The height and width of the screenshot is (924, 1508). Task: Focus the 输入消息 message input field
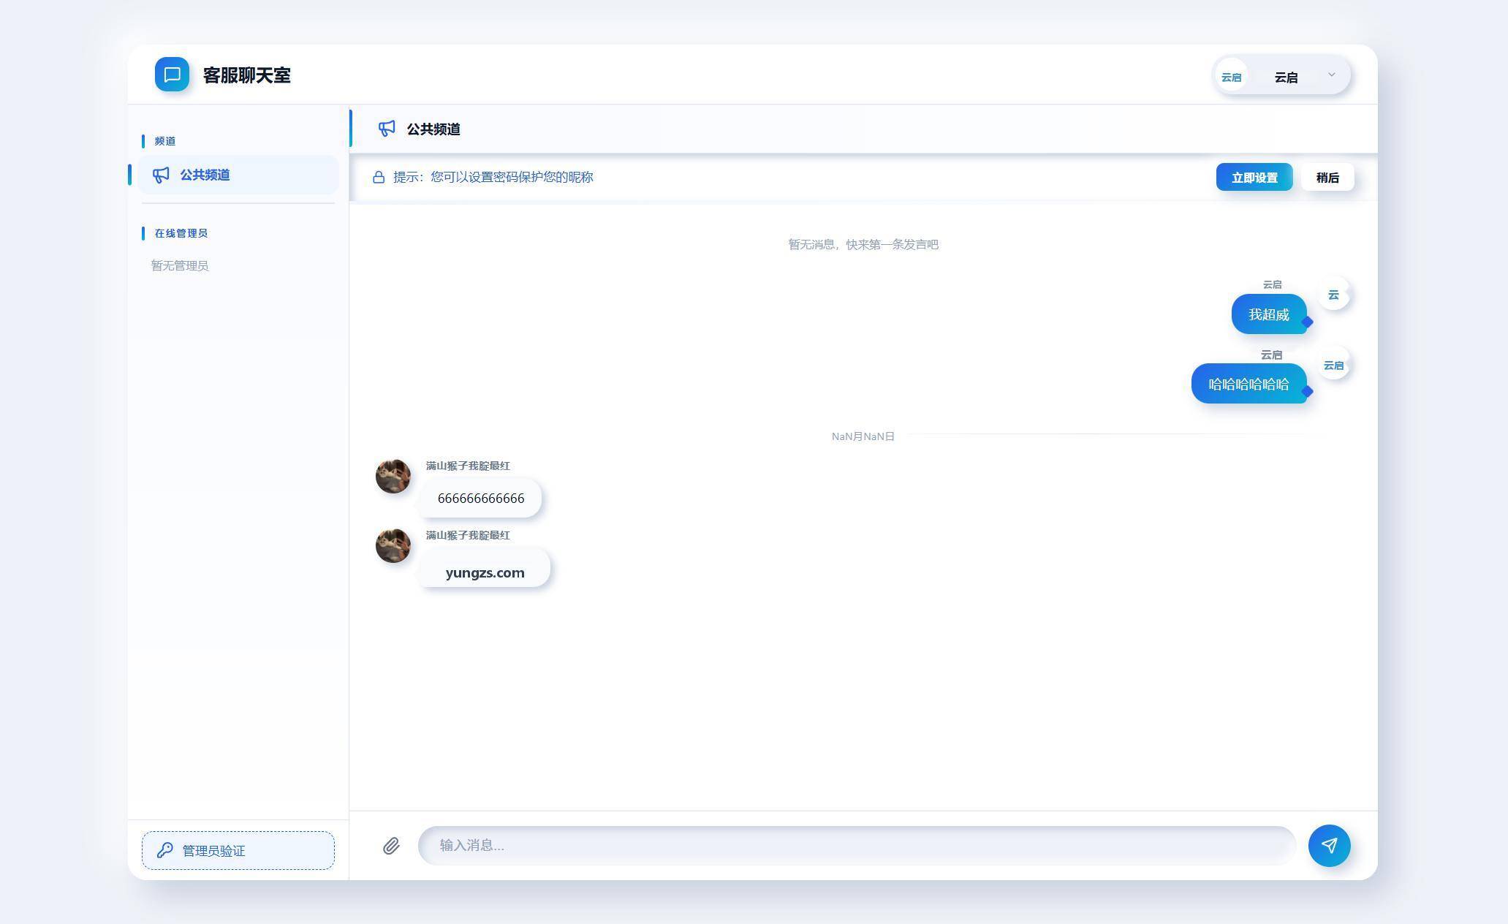tap(857, 846)
